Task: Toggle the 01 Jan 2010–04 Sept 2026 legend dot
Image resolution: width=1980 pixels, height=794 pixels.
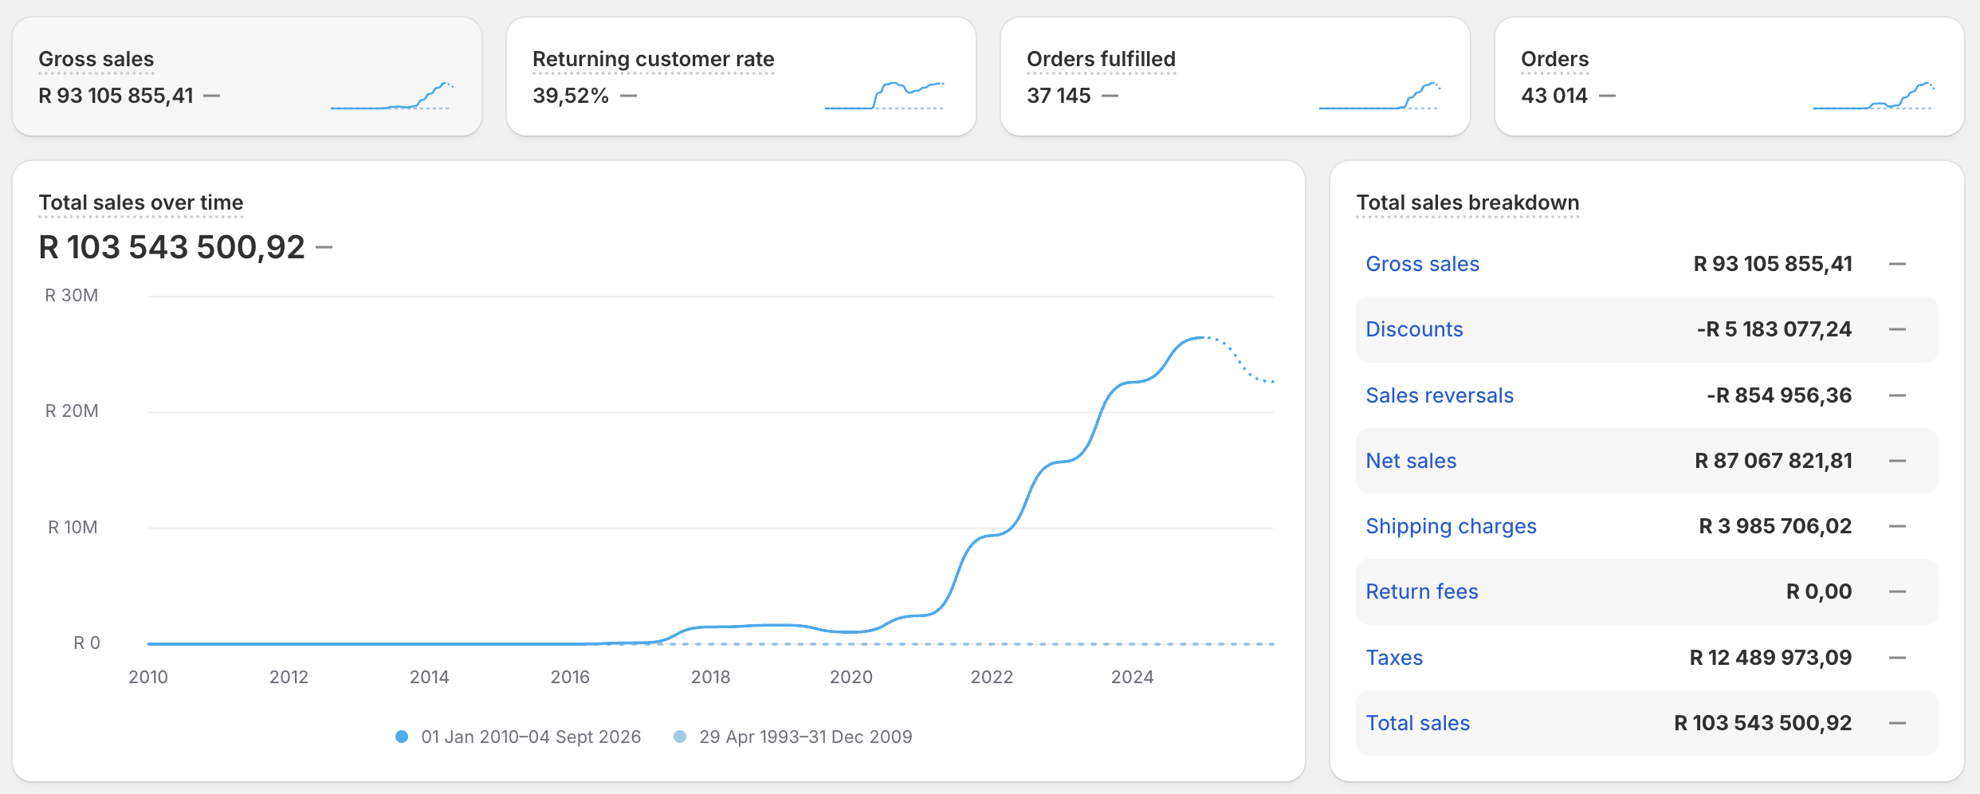Action: click(402, 737)
